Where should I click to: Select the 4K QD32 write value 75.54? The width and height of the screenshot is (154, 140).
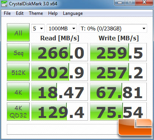point(118,111)
